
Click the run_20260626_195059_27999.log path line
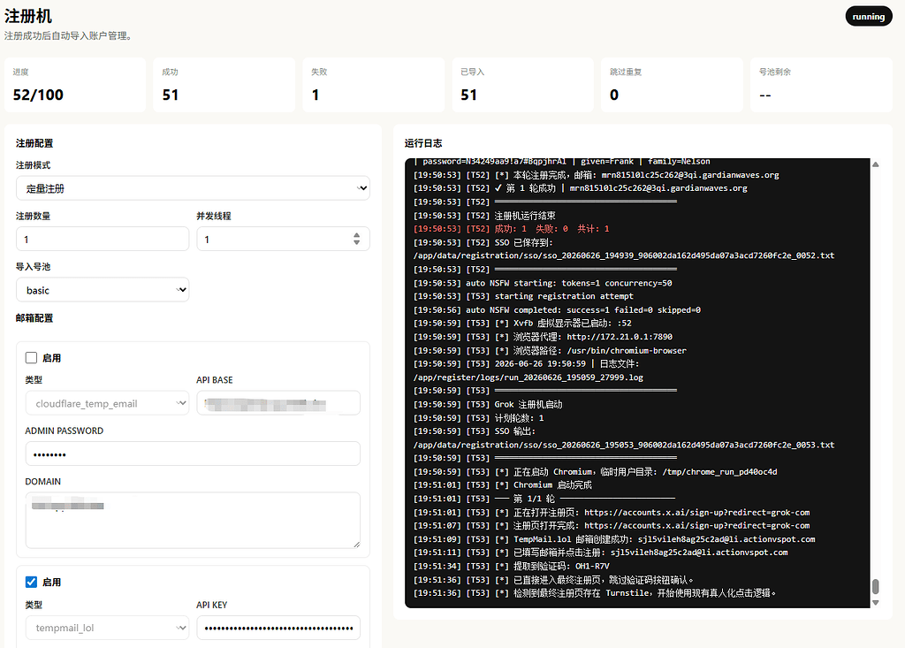[529, 377]
